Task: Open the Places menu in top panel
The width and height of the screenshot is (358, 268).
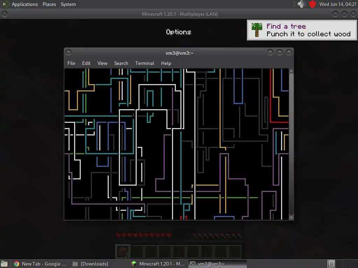Action: (49, 4)
